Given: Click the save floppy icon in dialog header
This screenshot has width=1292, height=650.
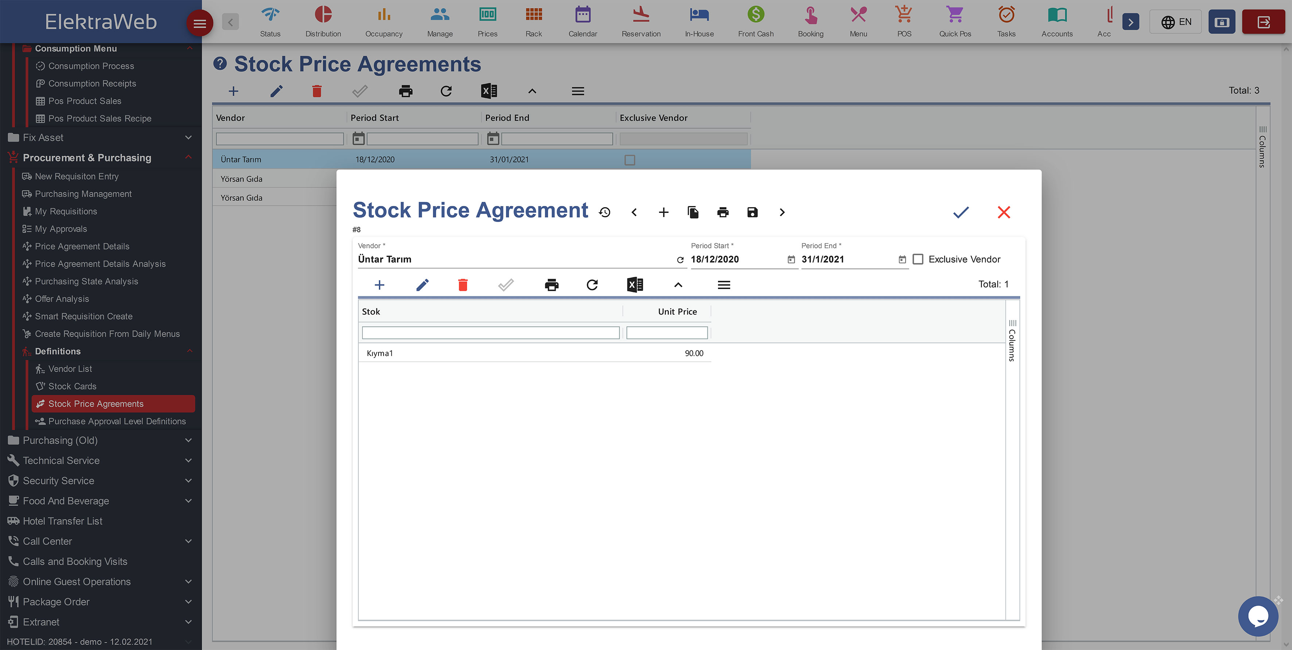Looking at the screenshot, I should pyautogui.click(x=752, y=212).
